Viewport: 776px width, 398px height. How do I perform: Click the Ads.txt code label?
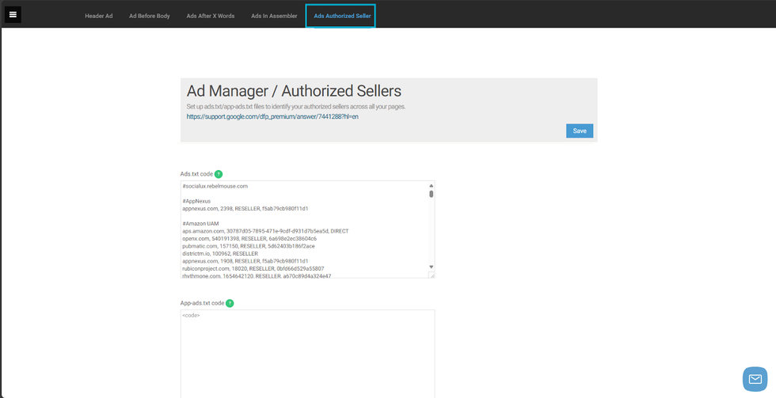pyautogui.click(x=196, y=174)
